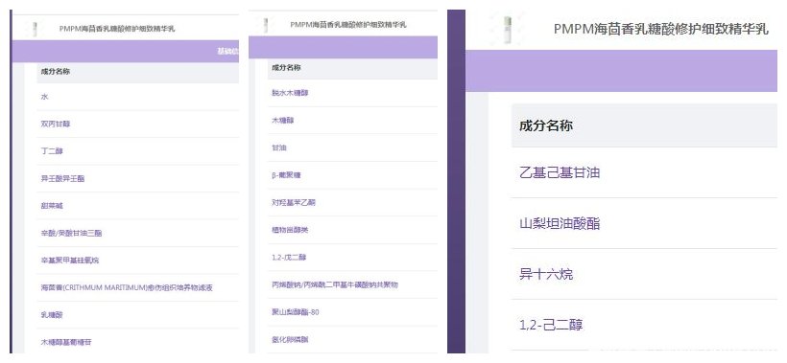The width and height of the screenshot is (787, 363).
Task: Open the 甜菜碱 ingredient entry
Action: click(x=52, y=205)
